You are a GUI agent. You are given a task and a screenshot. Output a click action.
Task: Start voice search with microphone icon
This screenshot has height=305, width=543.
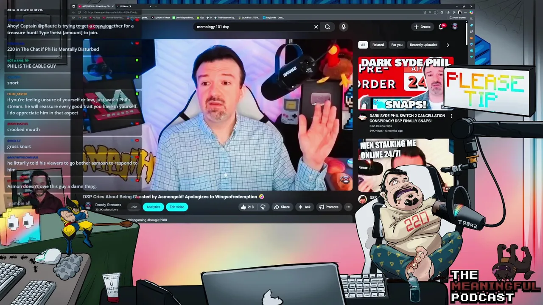click(344, 27)
